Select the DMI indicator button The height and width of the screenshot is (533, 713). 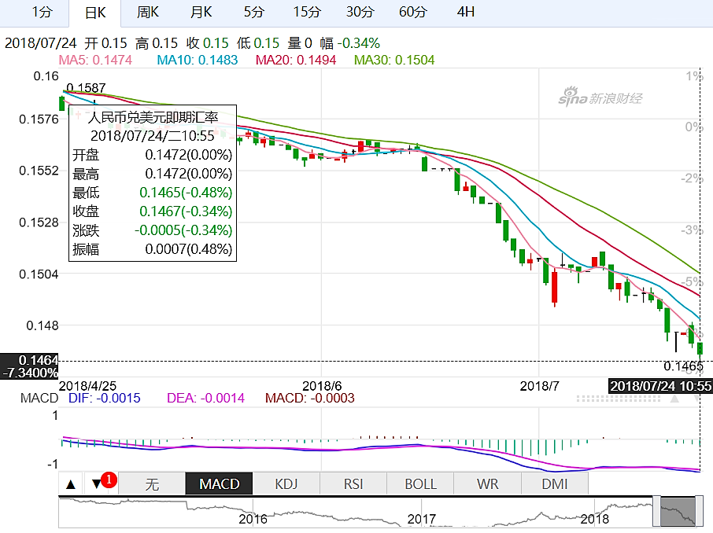[555, 484]
